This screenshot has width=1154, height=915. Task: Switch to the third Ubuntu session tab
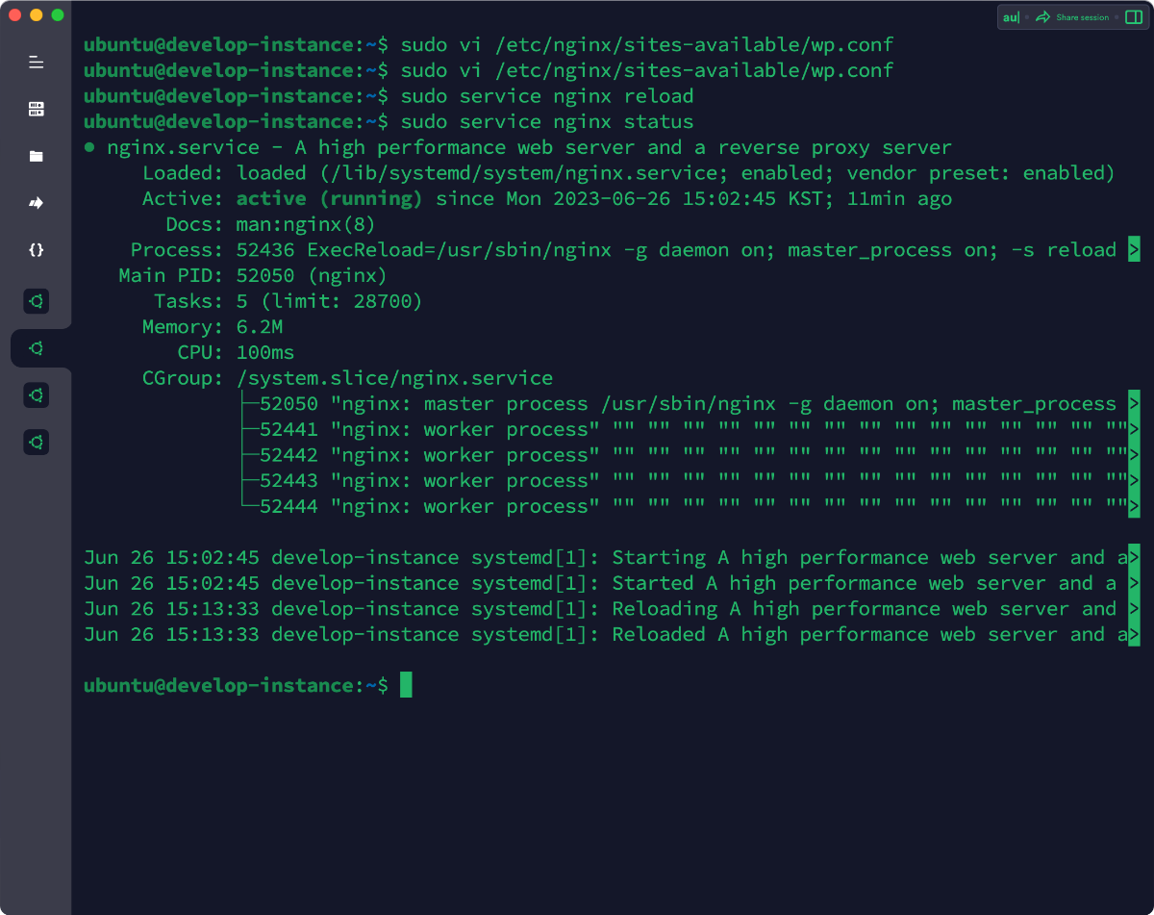[36, 395]
